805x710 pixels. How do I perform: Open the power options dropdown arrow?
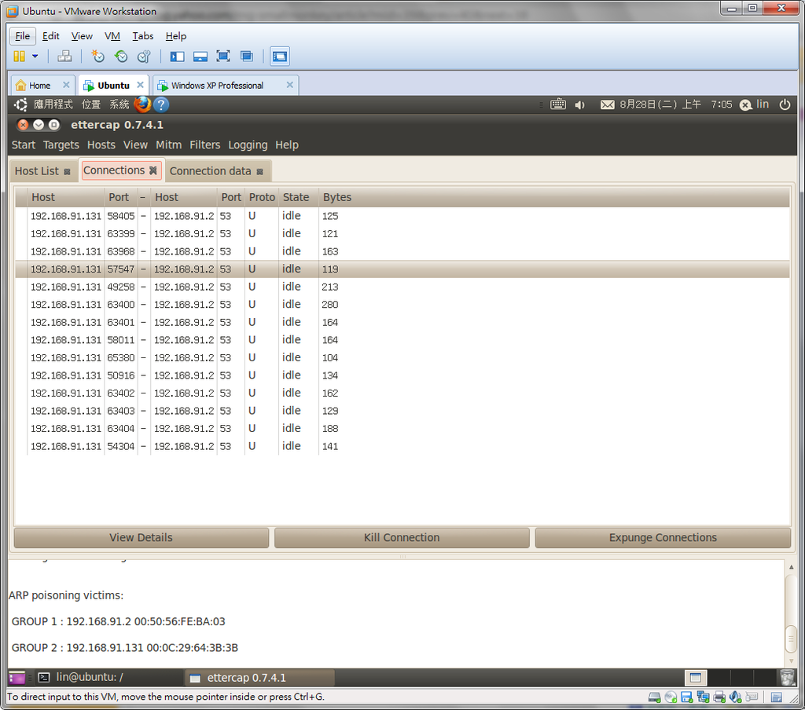coord(35,57)
